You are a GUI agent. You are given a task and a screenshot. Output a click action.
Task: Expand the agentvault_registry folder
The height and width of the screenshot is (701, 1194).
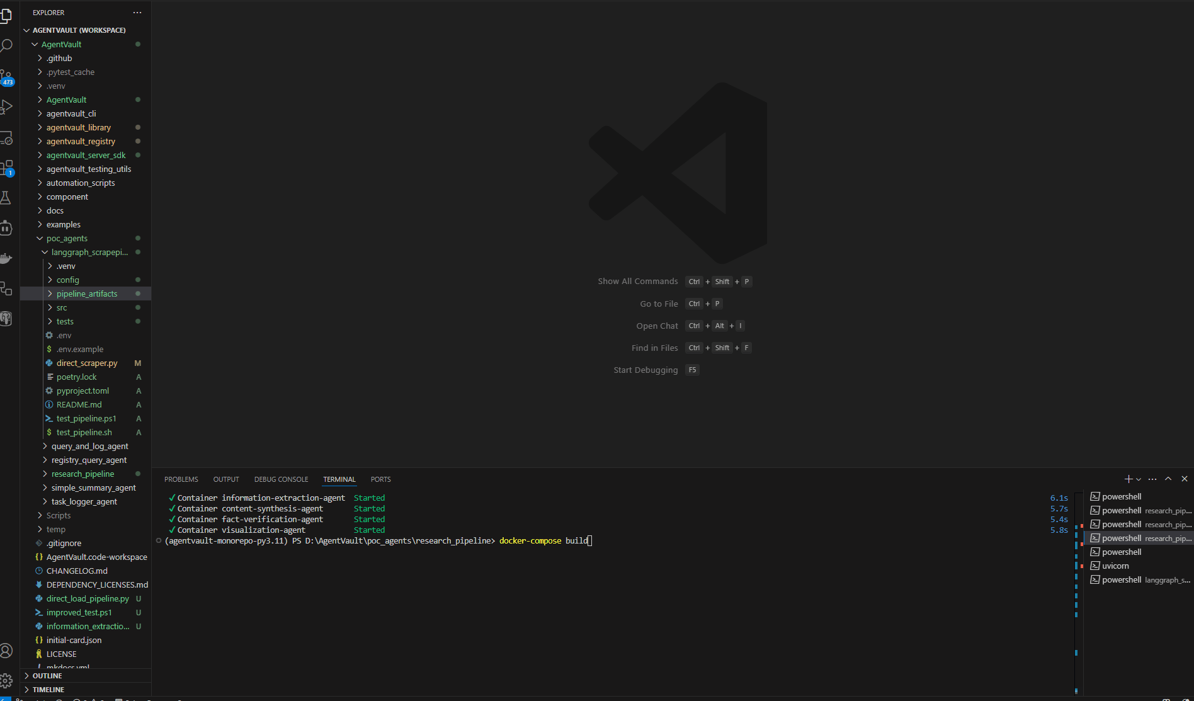tap(81, 141)
